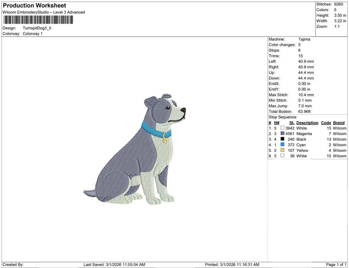The height and width of the screenshot is (268, 349).
Task: Click the 'Magenta' description cell
Action: coord(304,134)
